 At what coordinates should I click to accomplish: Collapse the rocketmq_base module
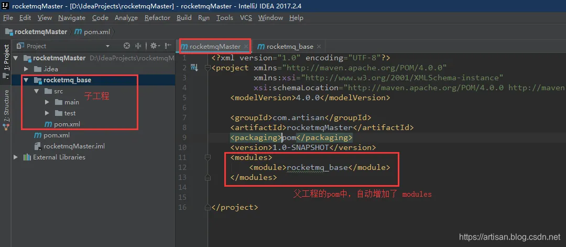[x=26, y=80]
